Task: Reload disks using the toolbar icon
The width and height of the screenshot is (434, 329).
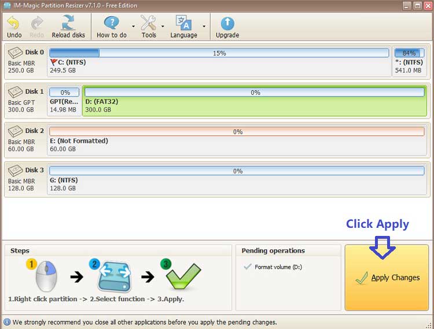Action: pyautogui.click(x=68, y=23)
